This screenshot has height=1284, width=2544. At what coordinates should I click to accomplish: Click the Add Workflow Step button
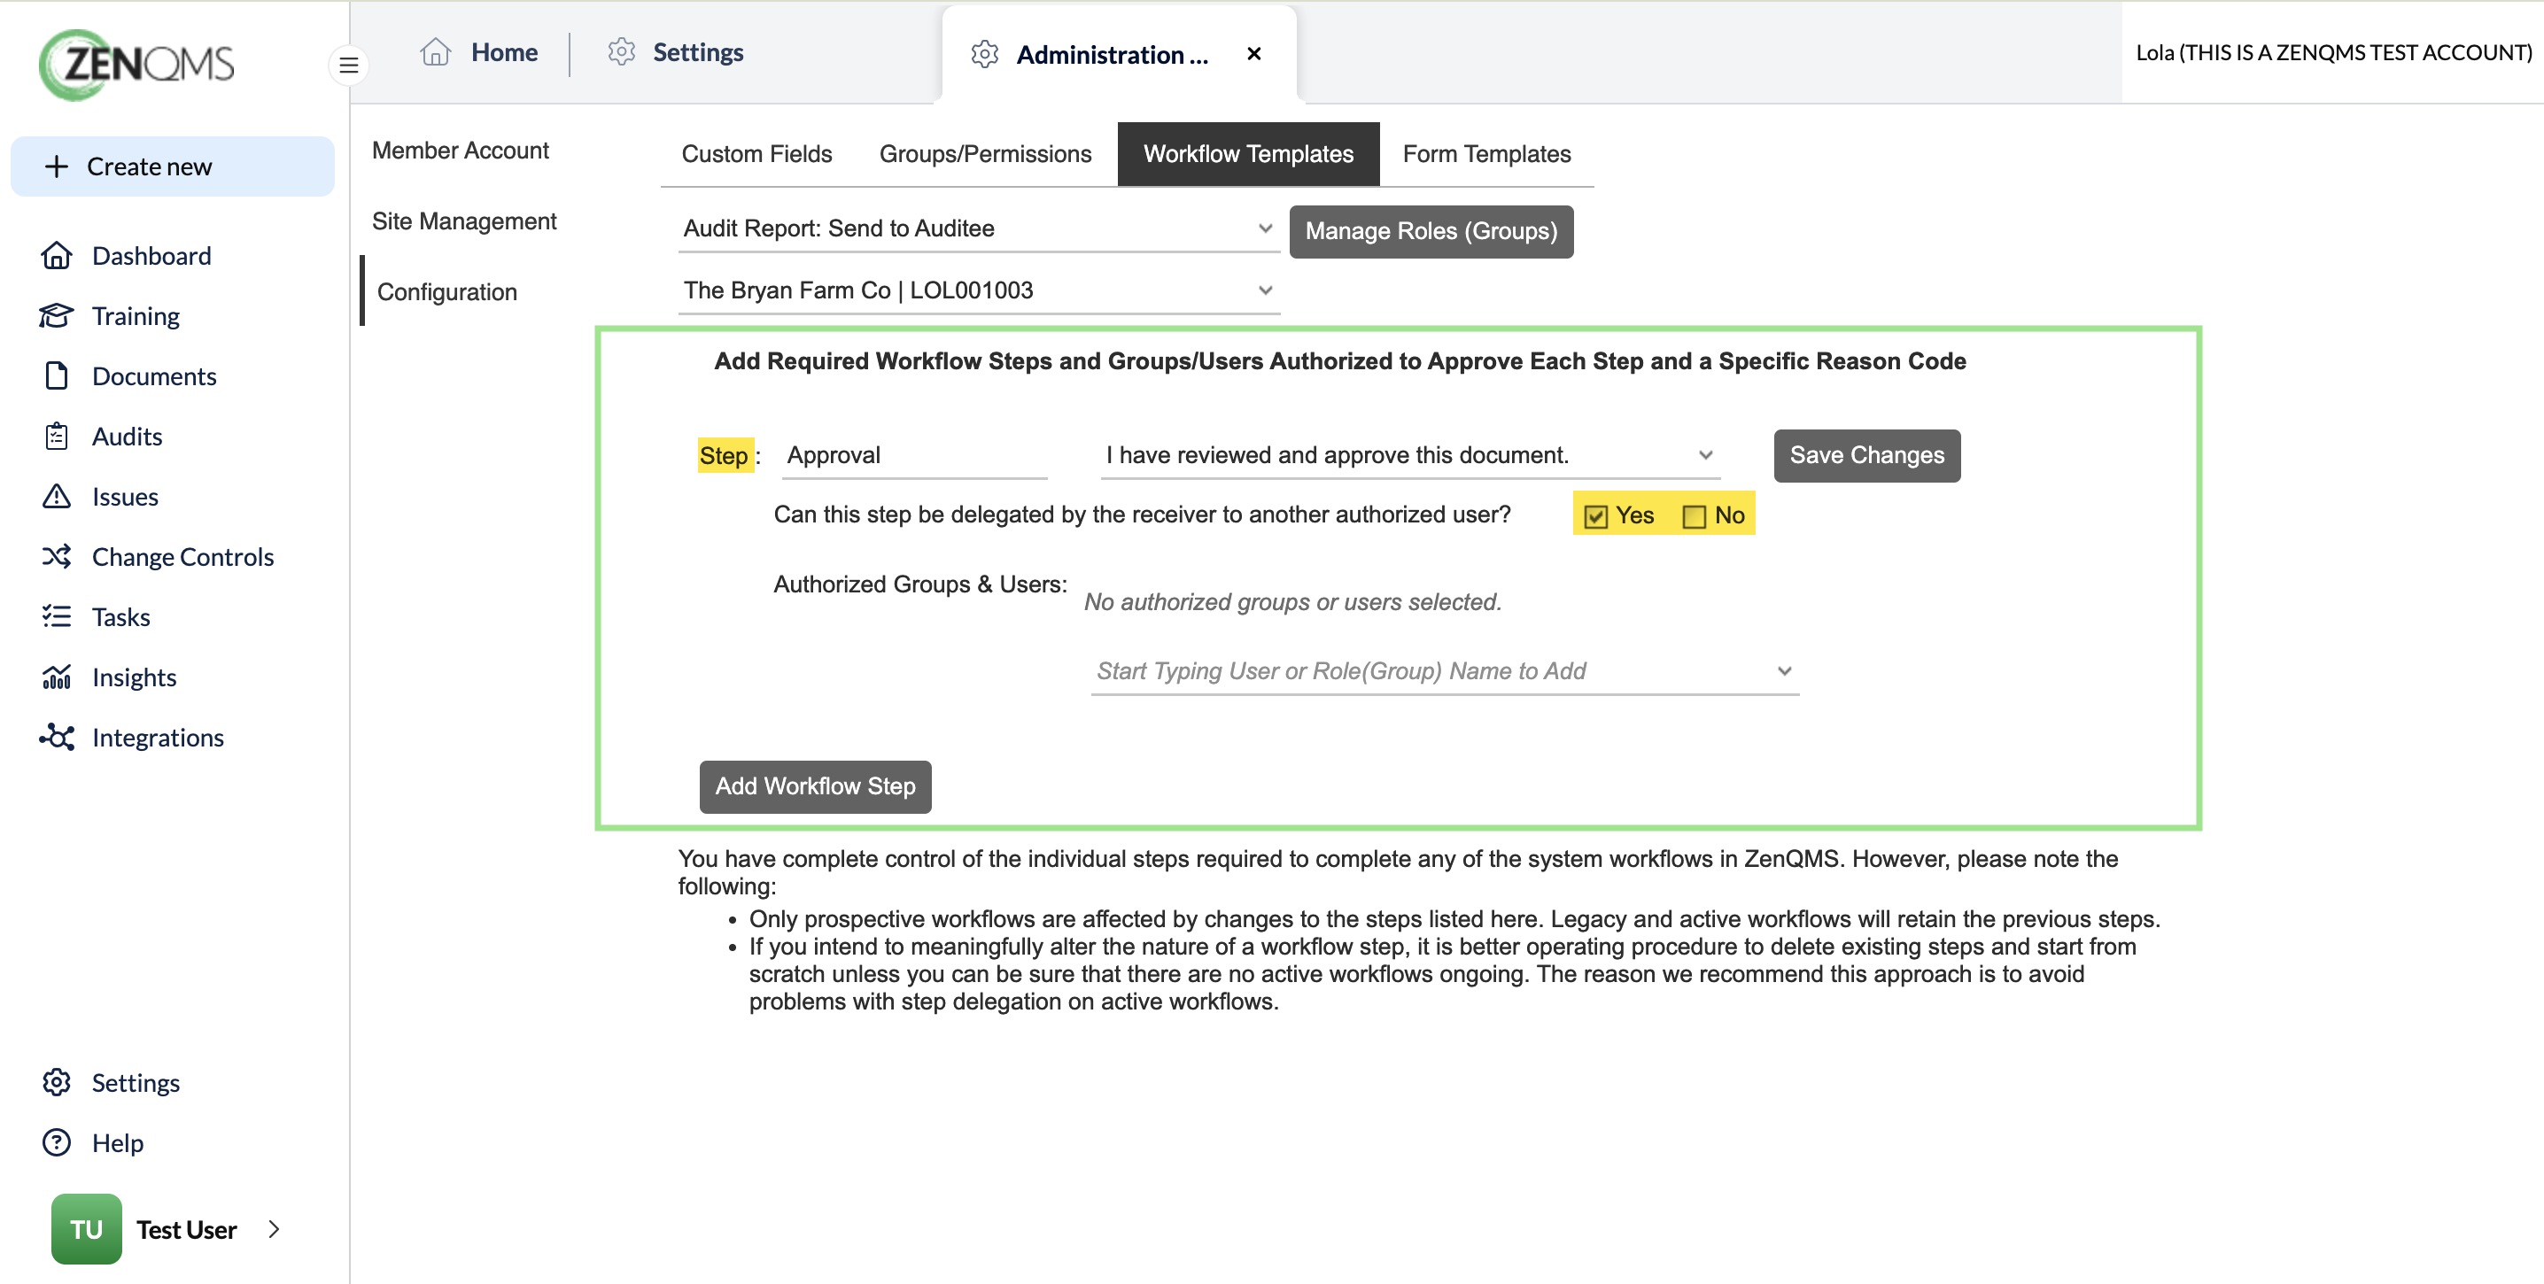815,786
